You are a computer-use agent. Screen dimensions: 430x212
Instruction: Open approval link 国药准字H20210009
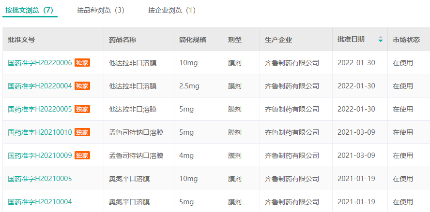point(40,155)
